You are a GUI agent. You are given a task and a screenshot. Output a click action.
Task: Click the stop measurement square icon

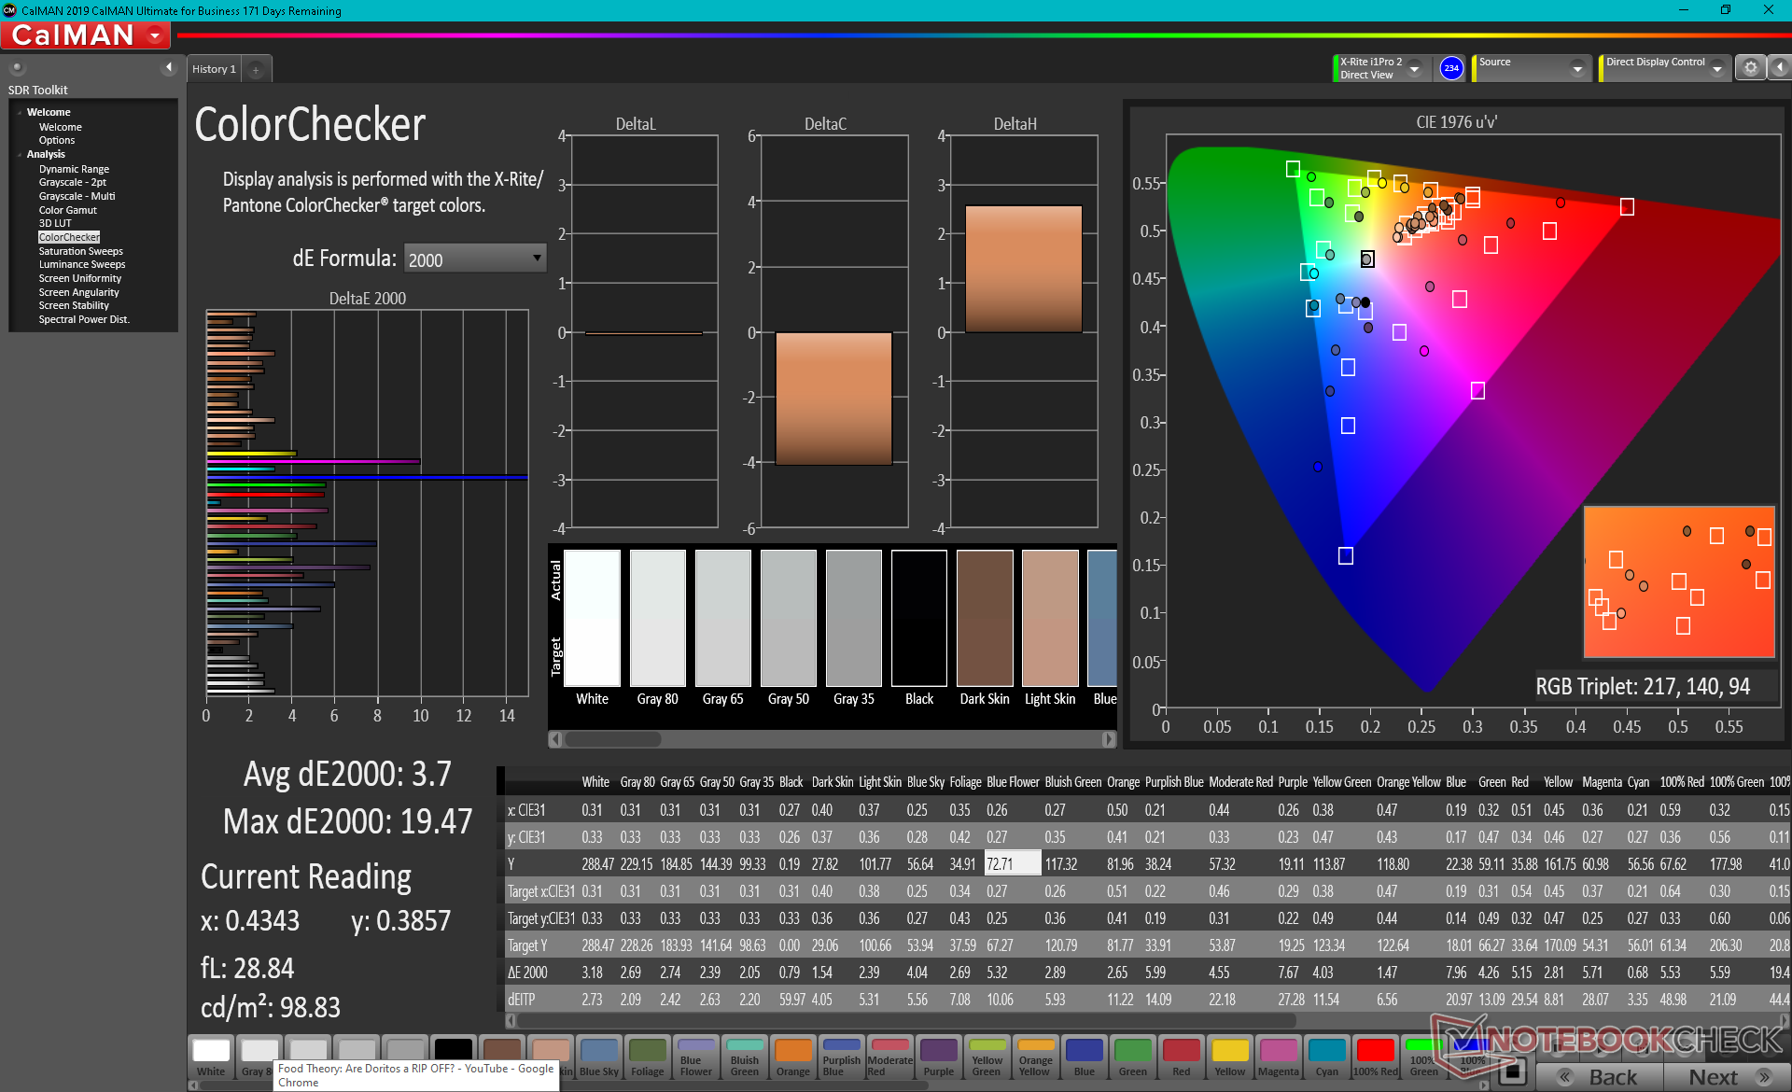tap(1514, 1071)
